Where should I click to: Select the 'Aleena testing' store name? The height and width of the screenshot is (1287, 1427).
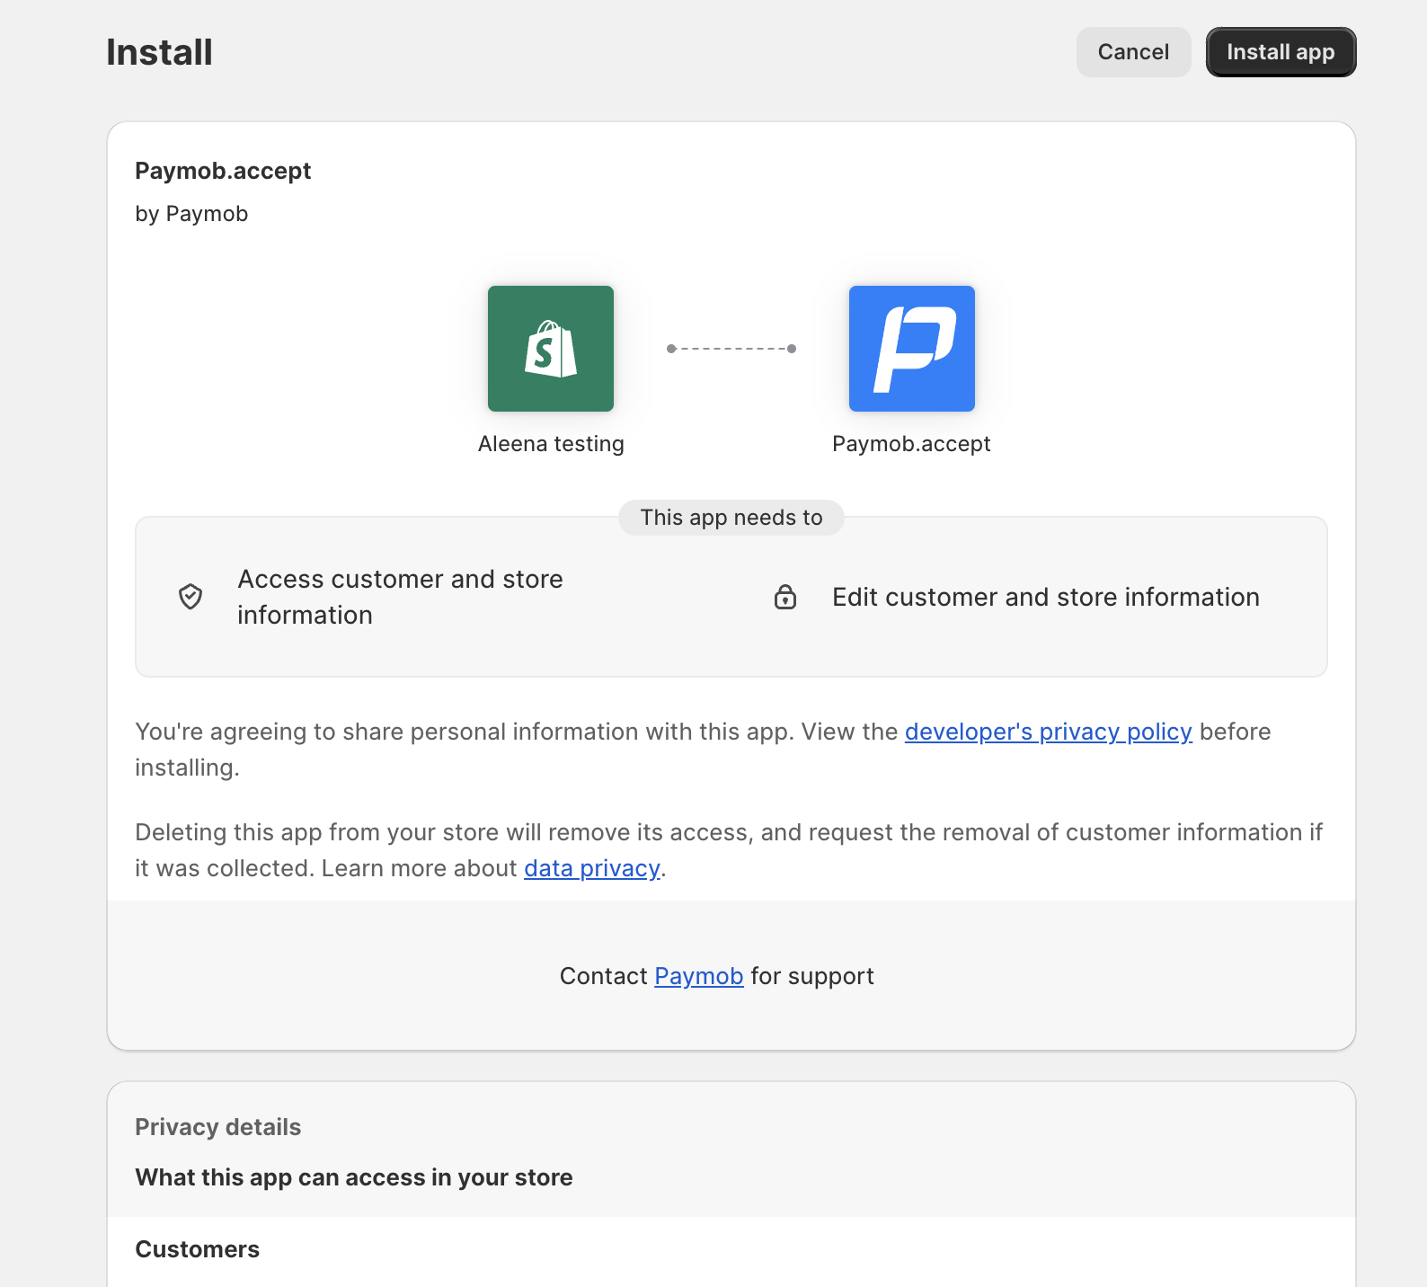[x=551, y=444]
